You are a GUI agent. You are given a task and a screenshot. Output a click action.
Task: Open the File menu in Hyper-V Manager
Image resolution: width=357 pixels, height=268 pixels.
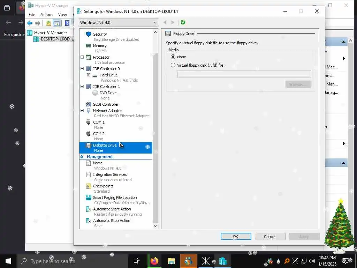pyautogui.click(x=32, y=15)
